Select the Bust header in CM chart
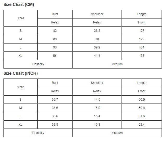This screenshot has width=168, height=142. (55, 14)
